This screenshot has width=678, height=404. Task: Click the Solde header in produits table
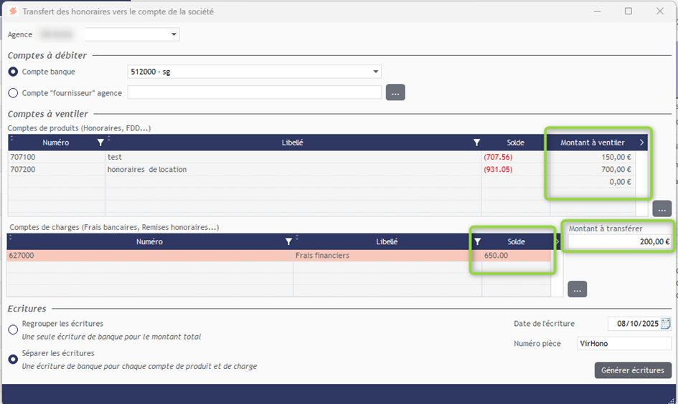(x=515, y=143)
